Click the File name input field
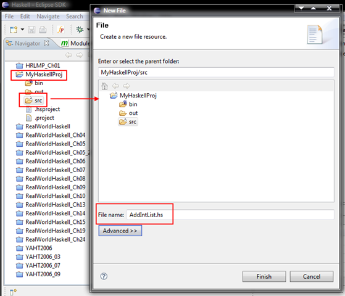Screen dimensions: 345x296 pyautogui.click(x=230, y=215)
